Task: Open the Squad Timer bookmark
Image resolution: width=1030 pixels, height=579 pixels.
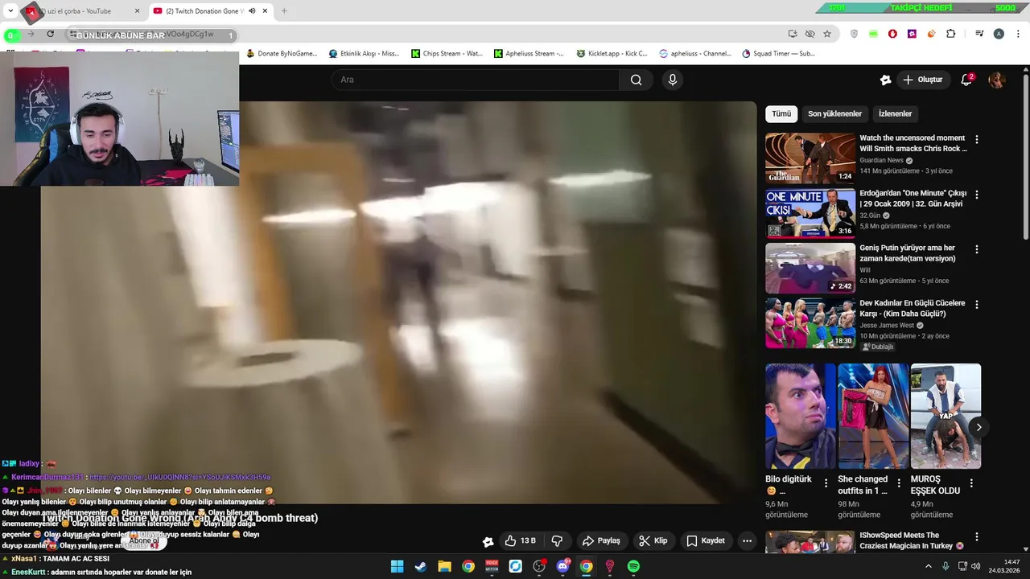Action: 778,54
